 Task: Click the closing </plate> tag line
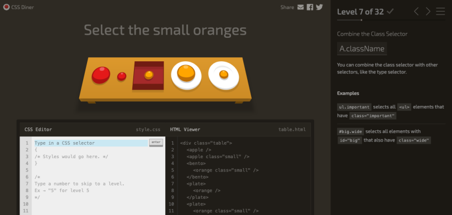[197, 197]
